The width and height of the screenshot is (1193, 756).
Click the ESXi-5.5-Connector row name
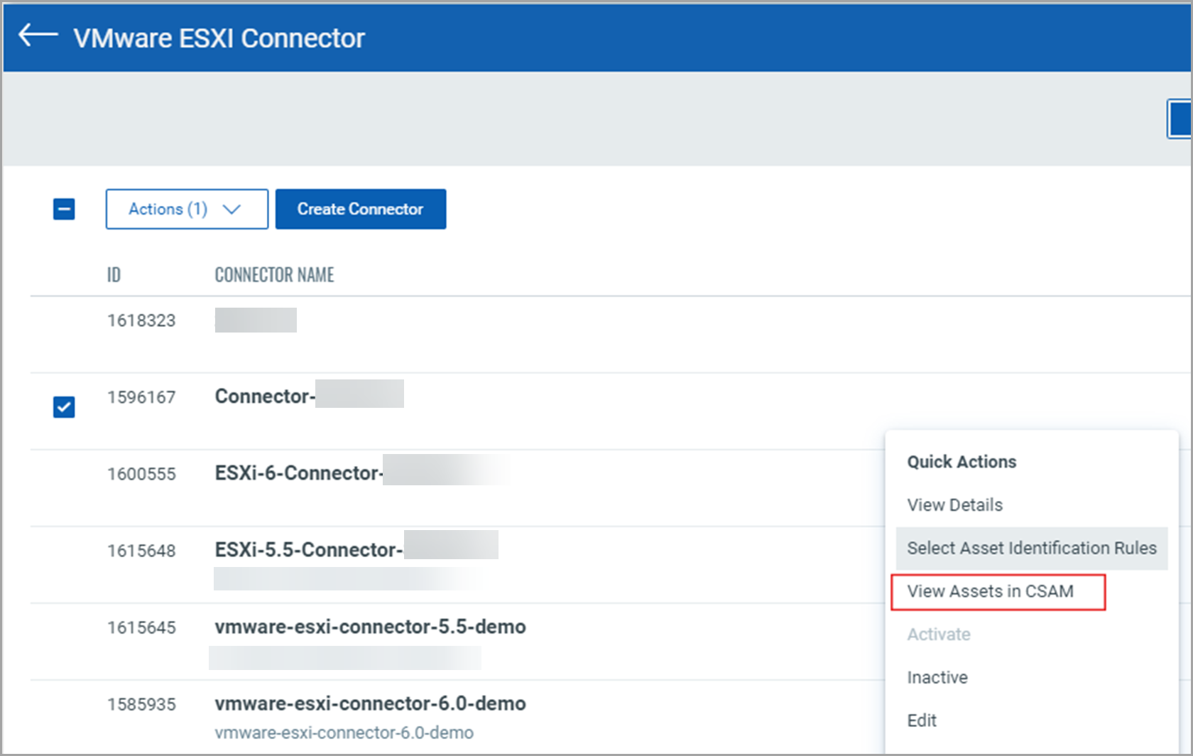point(308,550)
